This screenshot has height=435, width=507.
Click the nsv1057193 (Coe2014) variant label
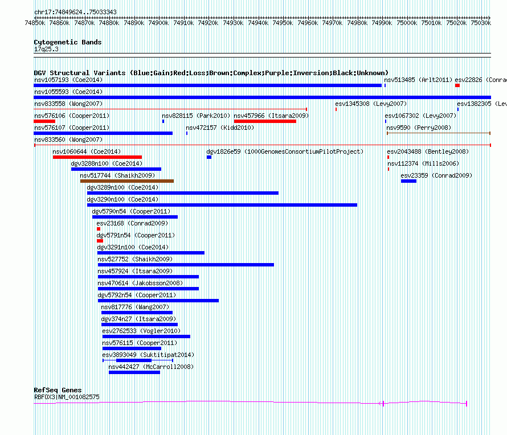[68, 80]
